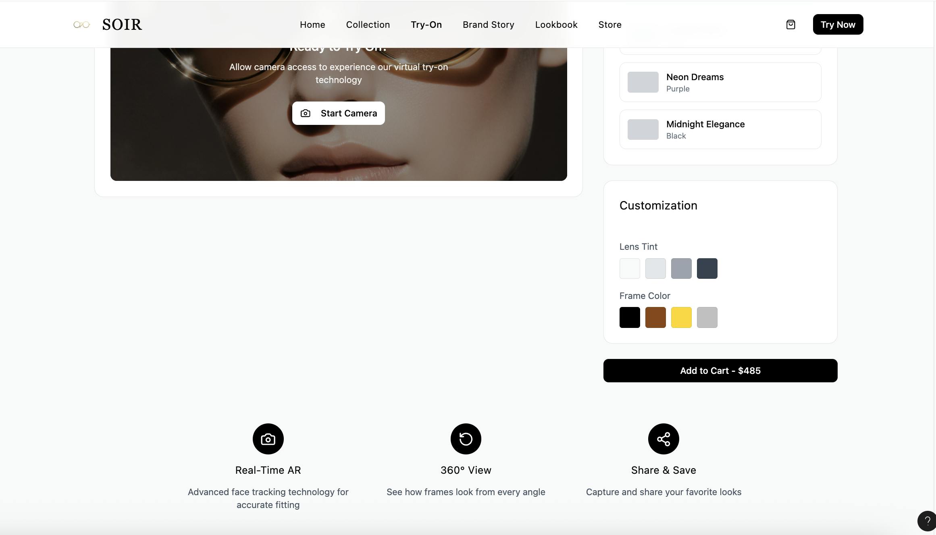
Task: Open the shopping bag cart icon
Action: pyautogui.click(x=790, y=25)
